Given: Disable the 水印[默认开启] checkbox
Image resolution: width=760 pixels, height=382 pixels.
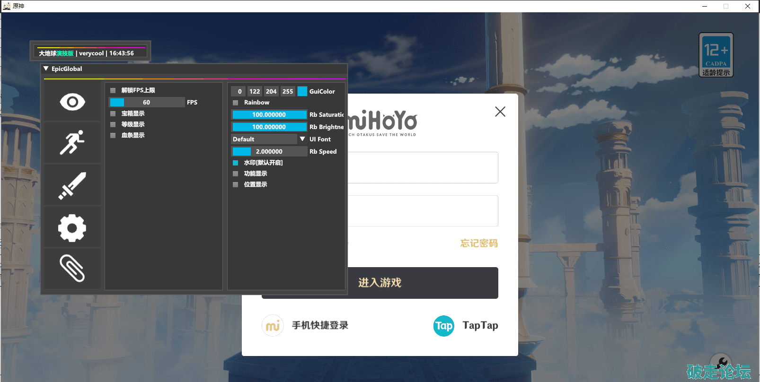Looking at the screenshot, I should pos(236,163).
